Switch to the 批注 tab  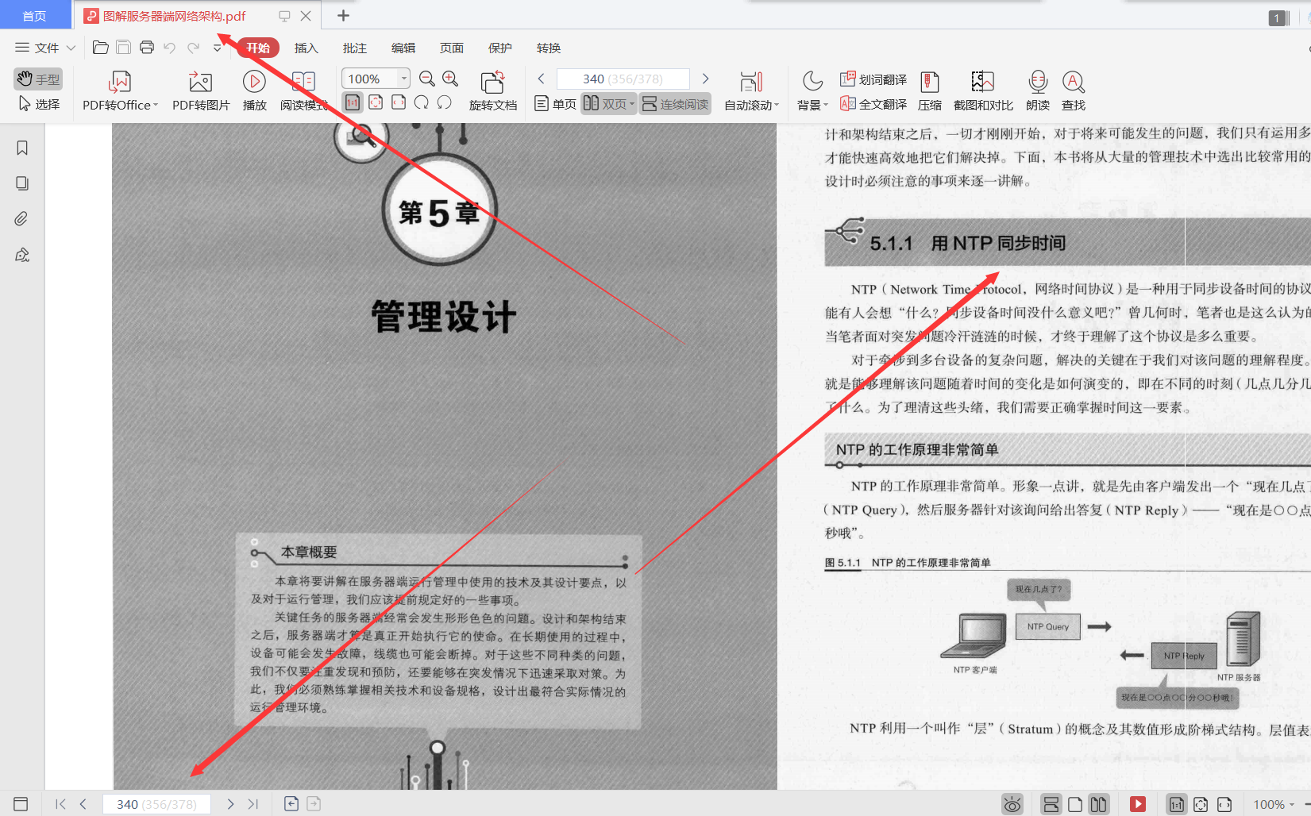(354, 48)
